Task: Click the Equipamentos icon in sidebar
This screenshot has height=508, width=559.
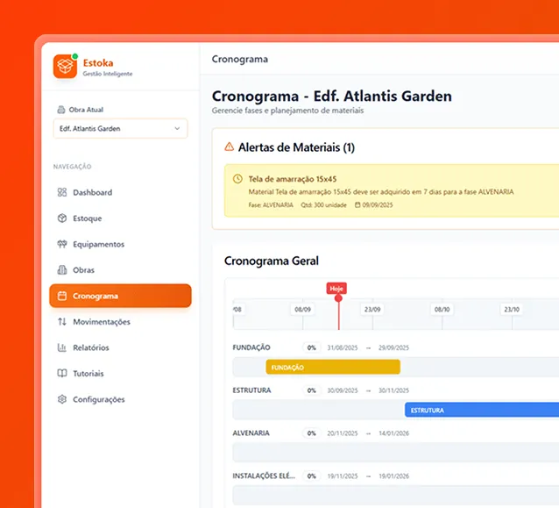Action: coord(62,244)
